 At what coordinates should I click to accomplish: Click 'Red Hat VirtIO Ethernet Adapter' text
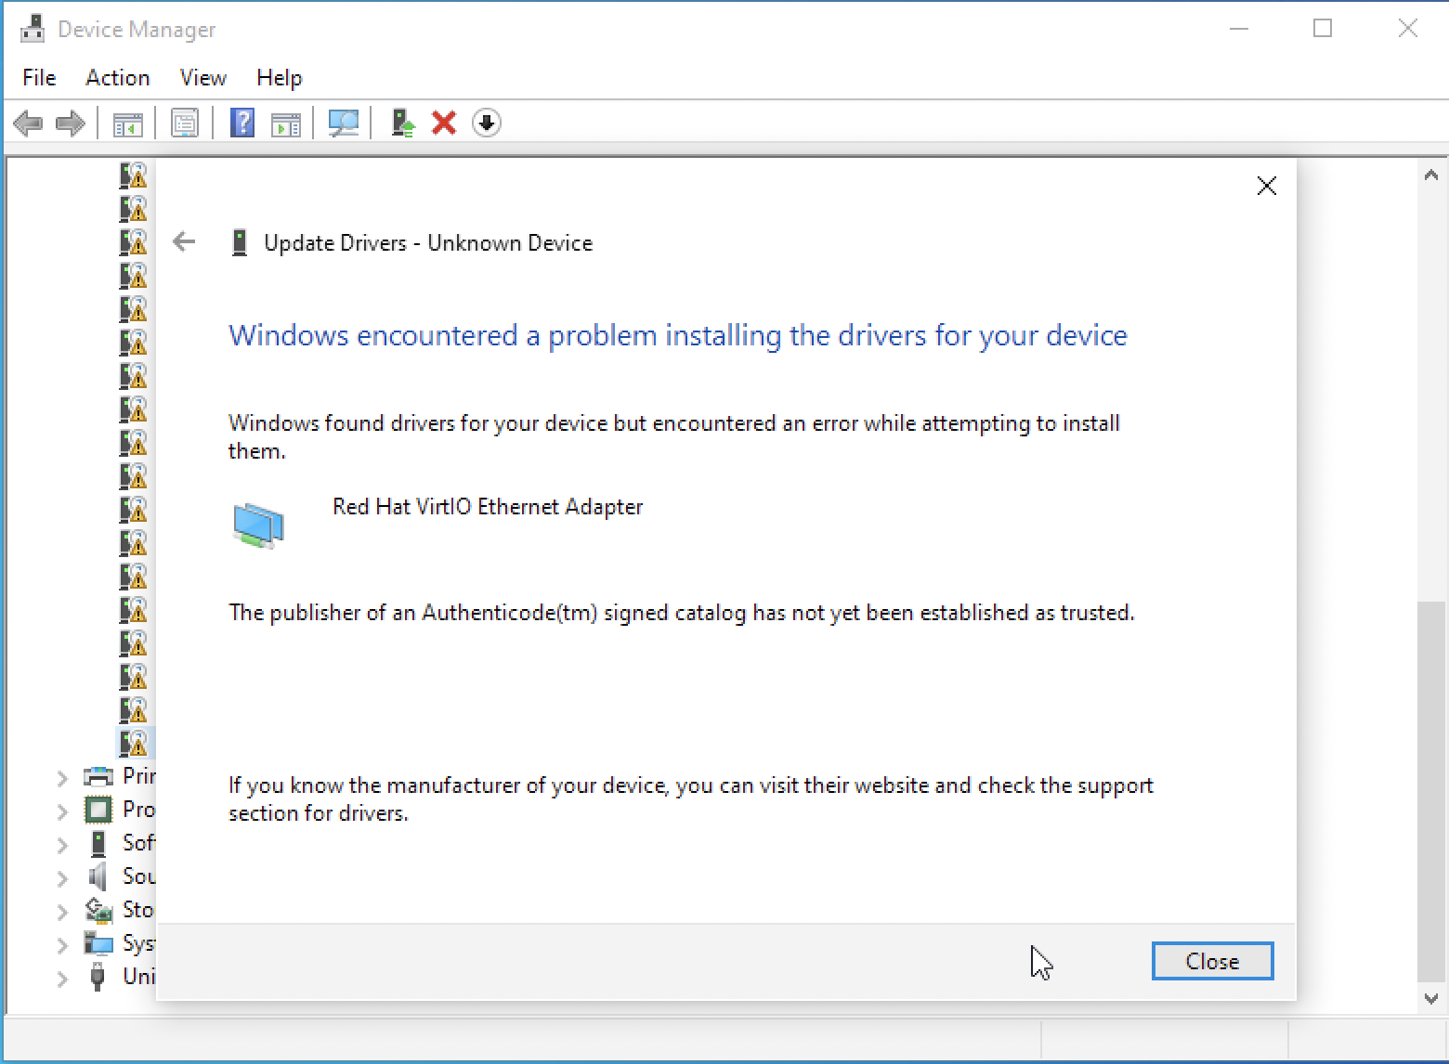click(488, 507)
